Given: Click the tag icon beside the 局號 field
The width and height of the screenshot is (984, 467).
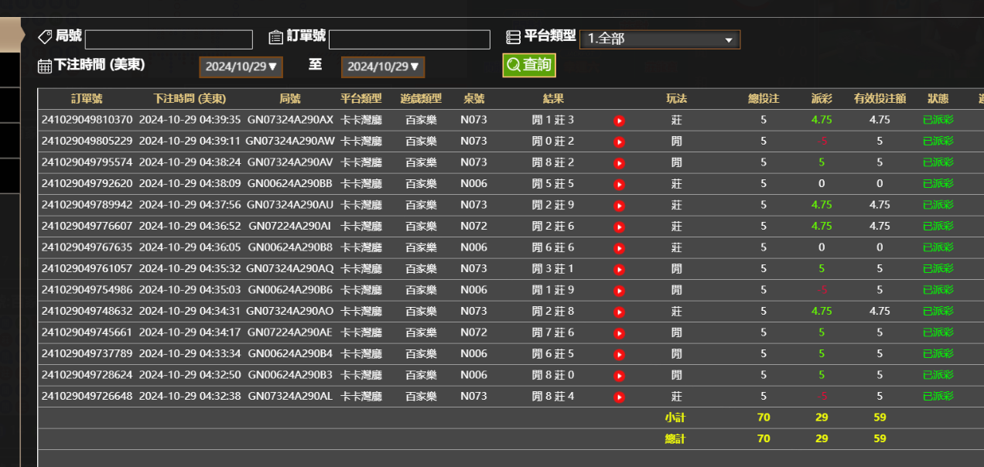Looking at the screenshot, I should (44, 36).
